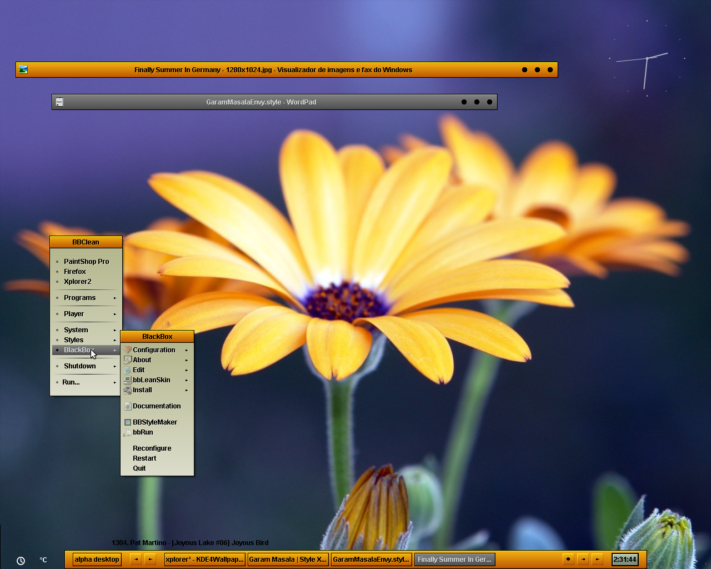Click the Pat Martino Joyous Bird track text
711x569 pixels.
(190, 543)
